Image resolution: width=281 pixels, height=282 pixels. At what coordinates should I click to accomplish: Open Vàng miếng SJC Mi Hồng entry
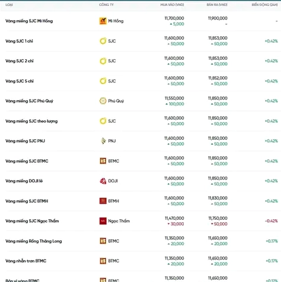(x=29, y=21)
